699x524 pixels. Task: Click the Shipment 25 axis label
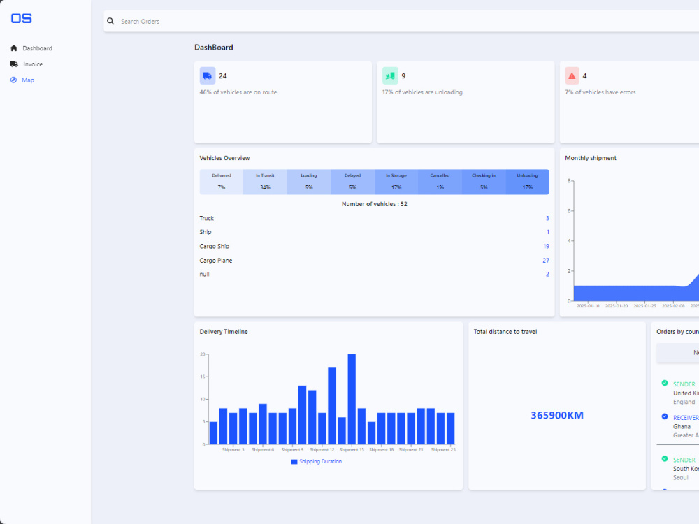pyautogui.click(x=443, y=449)
